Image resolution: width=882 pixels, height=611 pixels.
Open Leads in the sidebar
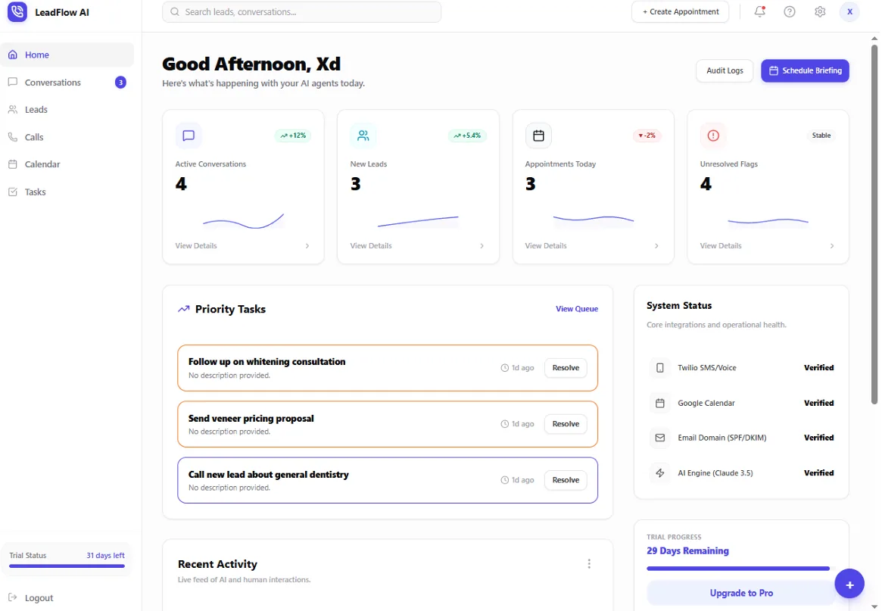(x=67, y=110)
